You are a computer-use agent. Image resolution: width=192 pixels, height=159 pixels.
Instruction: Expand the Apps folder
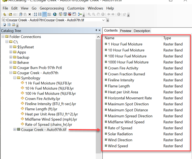tap(11, 52)
